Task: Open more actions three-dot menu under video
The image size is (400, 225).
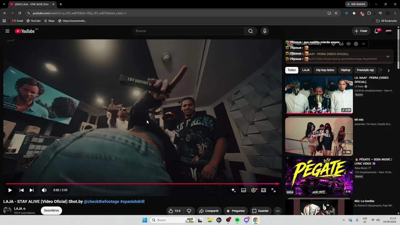Action: (x=277, y=211)
